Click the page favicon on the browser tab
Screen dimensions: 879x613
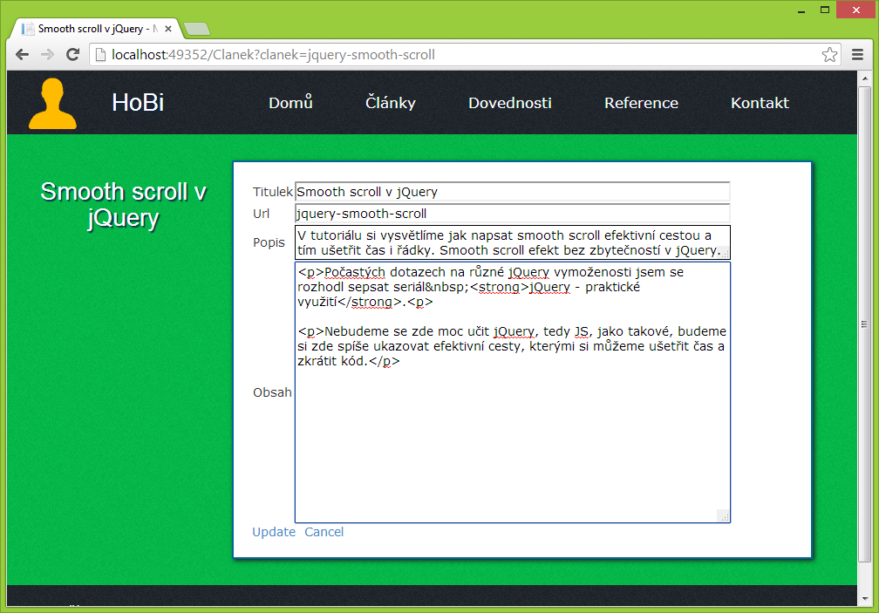coord(26,28)
